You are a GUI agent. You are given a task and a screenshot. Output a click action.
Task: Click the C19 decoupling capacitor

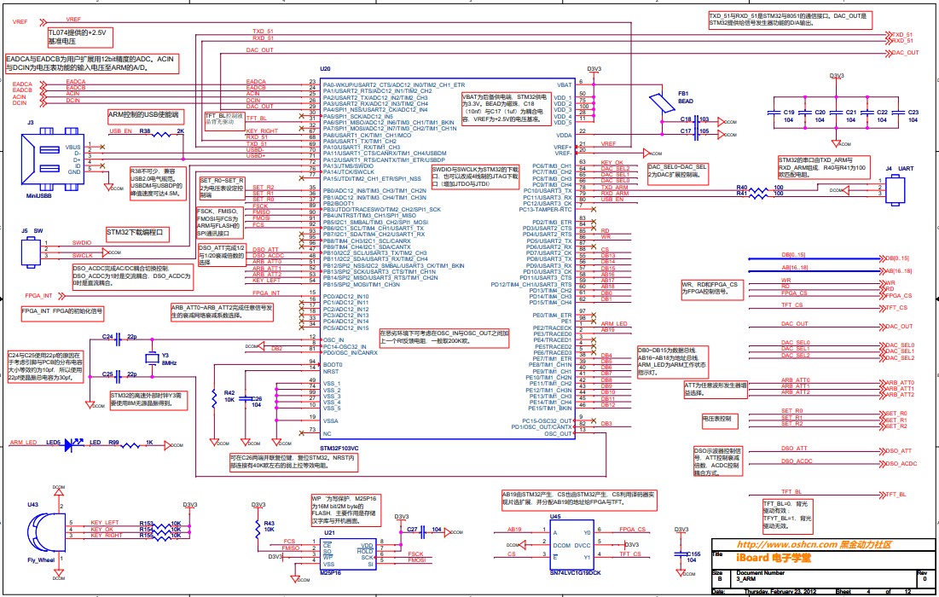[774, 116]
